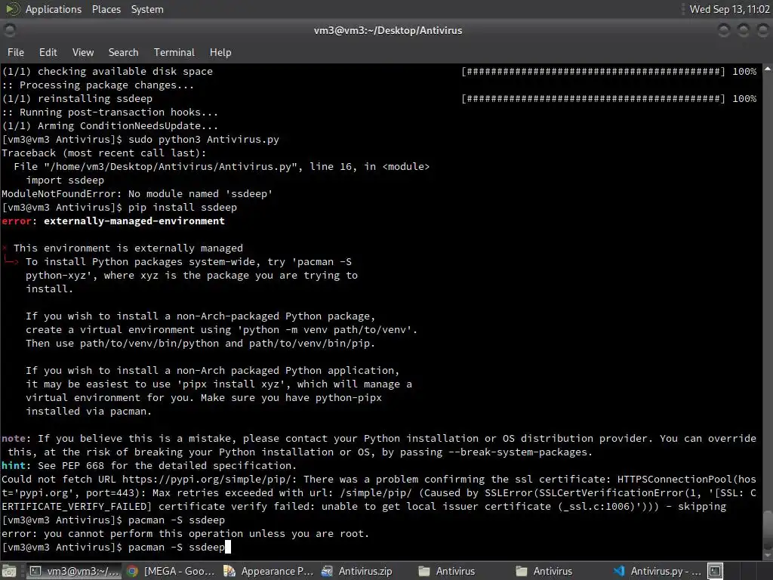Click the ':: Running post-transaction hooks...' line
773x580 pixels.
[109, 113]
